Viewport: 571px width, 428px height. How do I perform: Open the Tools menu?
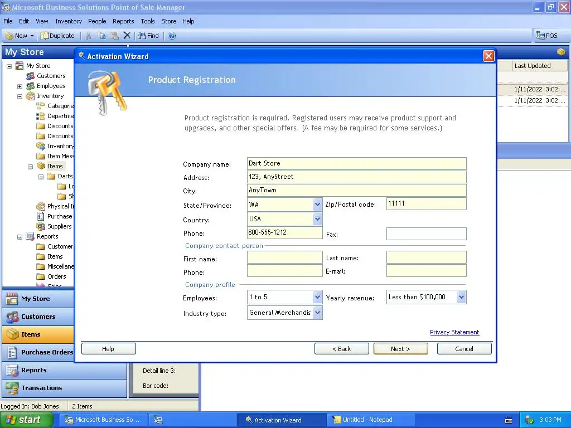pos(147,21)
